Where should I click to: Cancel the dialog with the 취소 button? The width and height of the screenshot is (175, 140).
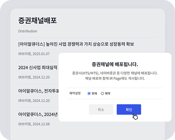101,109
